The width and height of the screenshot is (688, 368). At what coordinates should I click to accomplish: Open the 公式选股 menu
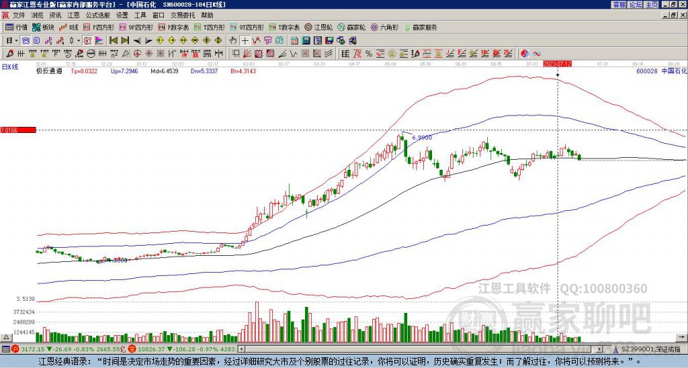(x=98, y=15)
